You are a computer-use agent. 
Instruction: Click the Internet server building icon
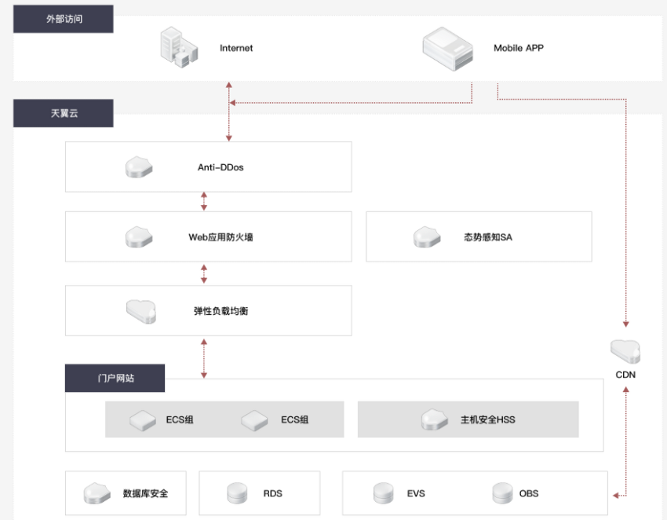point(179,47)
